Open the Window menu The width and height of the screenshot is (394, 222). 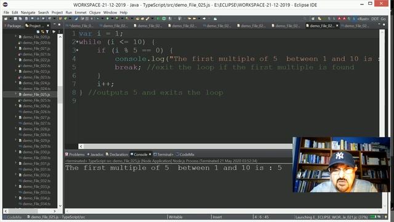click(x=110, y=12)
